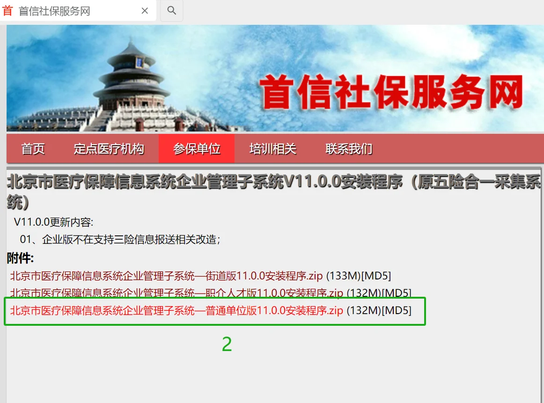Click the [MD5] link for 街道版 installer
The height and width of the screenshot is (403, 544).
tap(376, 276)
